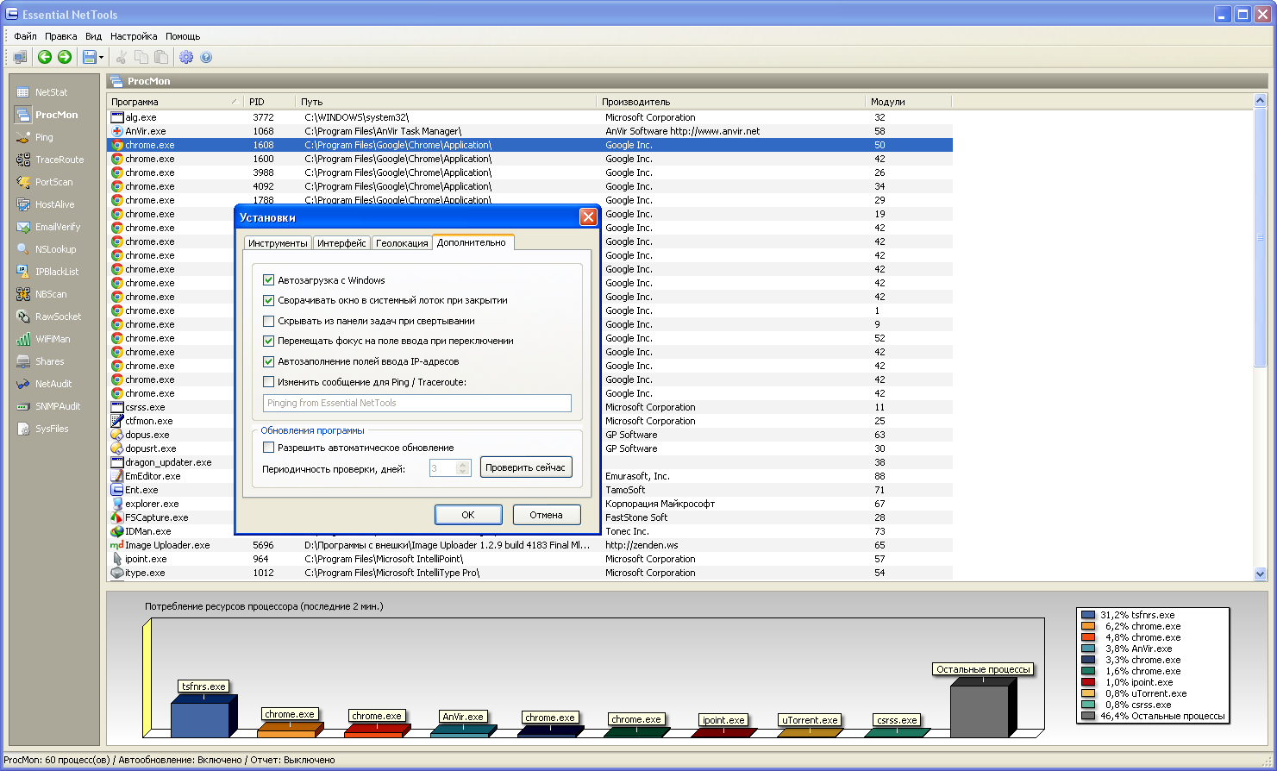
Task: Select the alg.exe process row
Action: [529, 117]
